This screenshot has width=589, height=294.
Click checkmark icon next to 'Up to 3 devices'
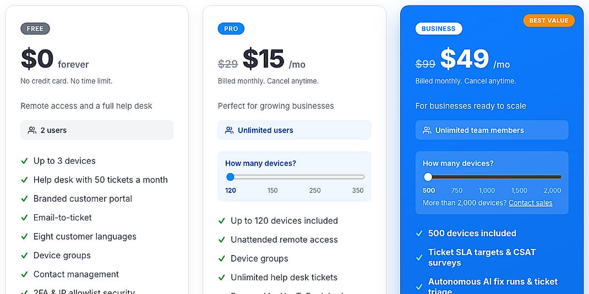(24, 161)
